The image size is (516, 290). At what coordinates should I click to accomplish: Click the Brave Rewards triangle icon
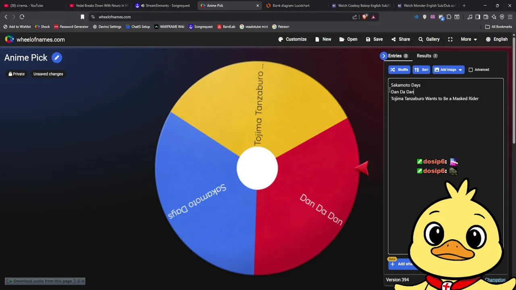pos(373,17)
